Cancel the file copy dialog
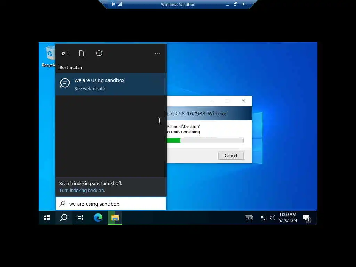The height and width of the screenshot is (267, 356). tap(231, 155)
